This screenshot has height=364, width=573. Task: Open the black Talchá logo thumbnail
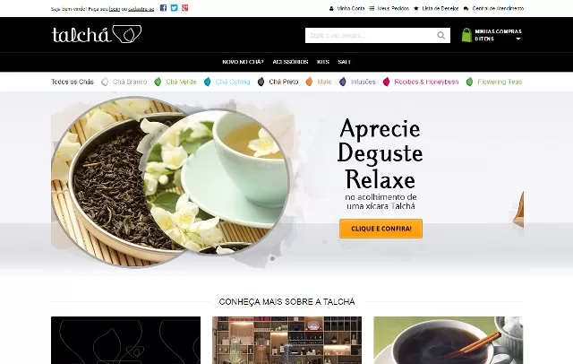125,340
